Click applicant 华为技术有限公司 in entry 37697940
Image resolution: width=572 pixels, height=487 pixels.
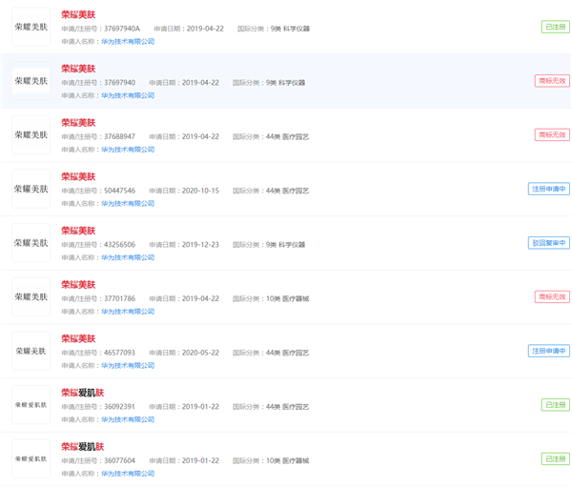coord(128,95)
